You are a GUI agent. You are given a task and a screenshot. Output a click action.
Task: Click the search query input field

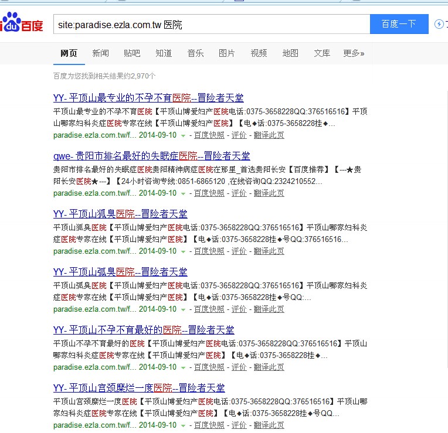coord(212,24)
